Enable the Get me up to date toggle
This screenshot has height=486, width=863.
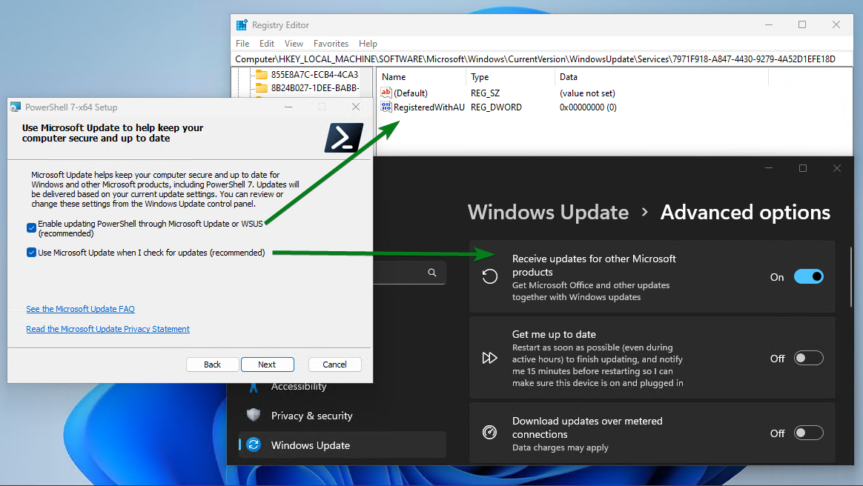tap(809, 358)
